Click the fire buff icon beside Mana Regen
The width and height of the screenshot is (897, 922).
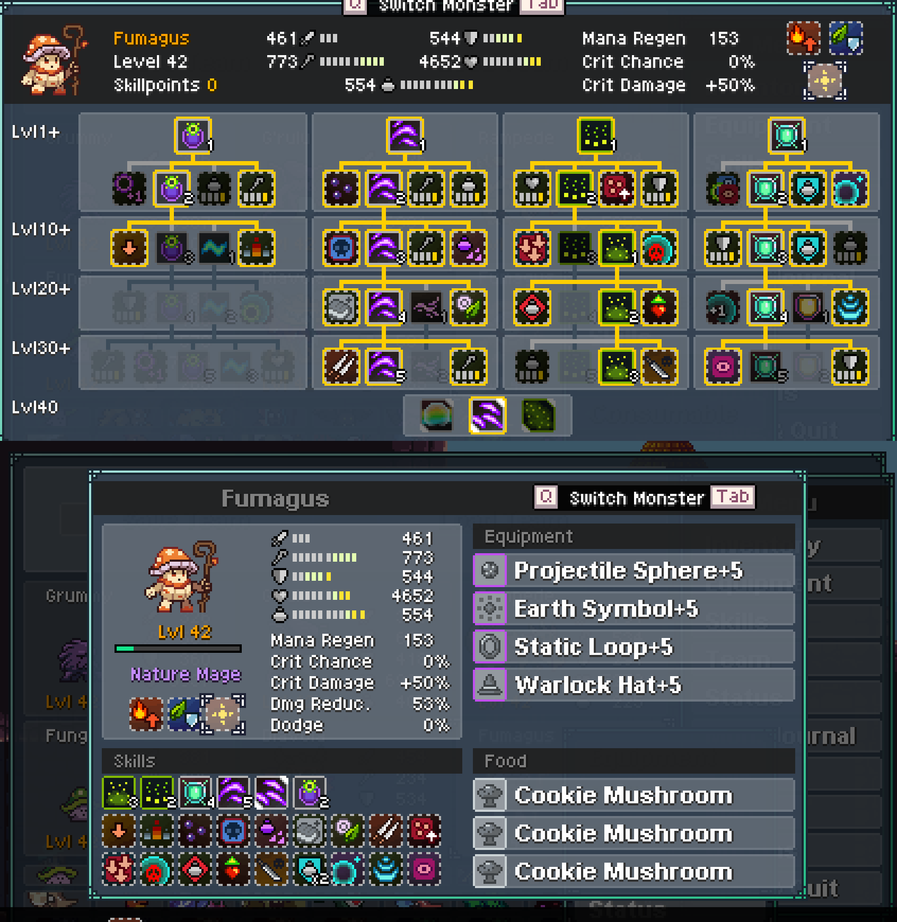click(804, 38)
